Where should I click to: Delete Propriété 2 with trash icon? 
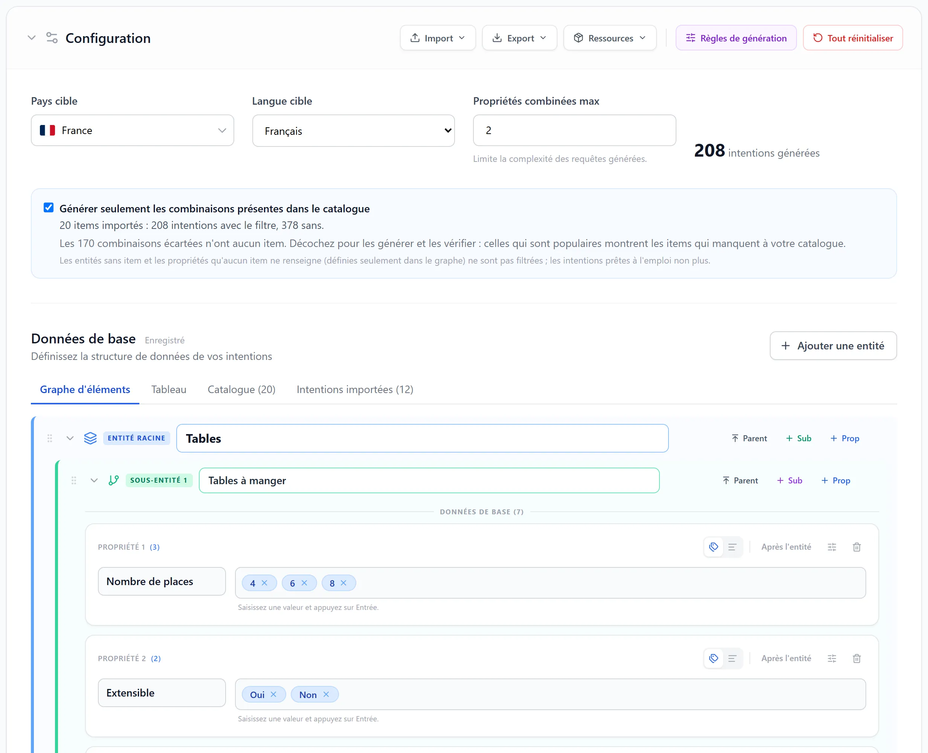tap(856, 658)
